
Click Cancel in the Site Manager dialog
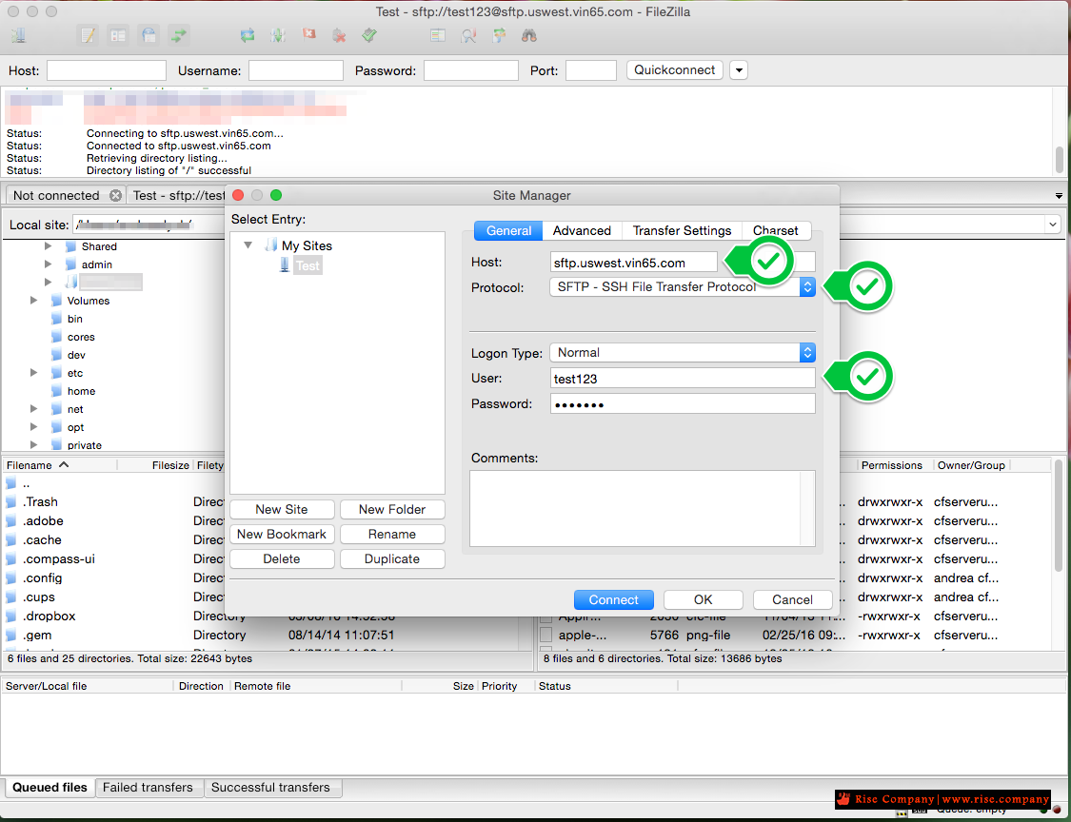click(x=792, y=599)
